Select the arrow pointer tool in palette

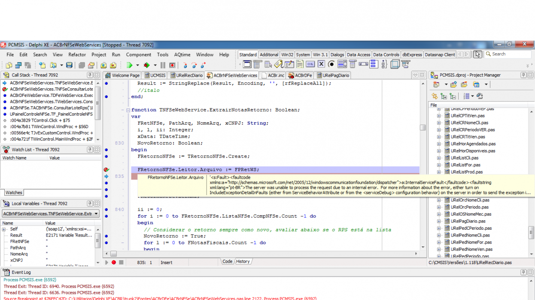pos(477,54)
